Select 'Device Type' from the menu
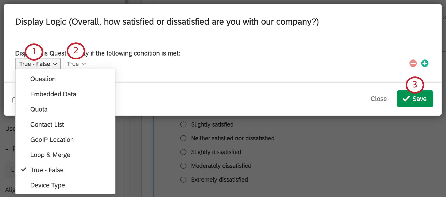Screen dimensions: 446x197 [47, 185]
